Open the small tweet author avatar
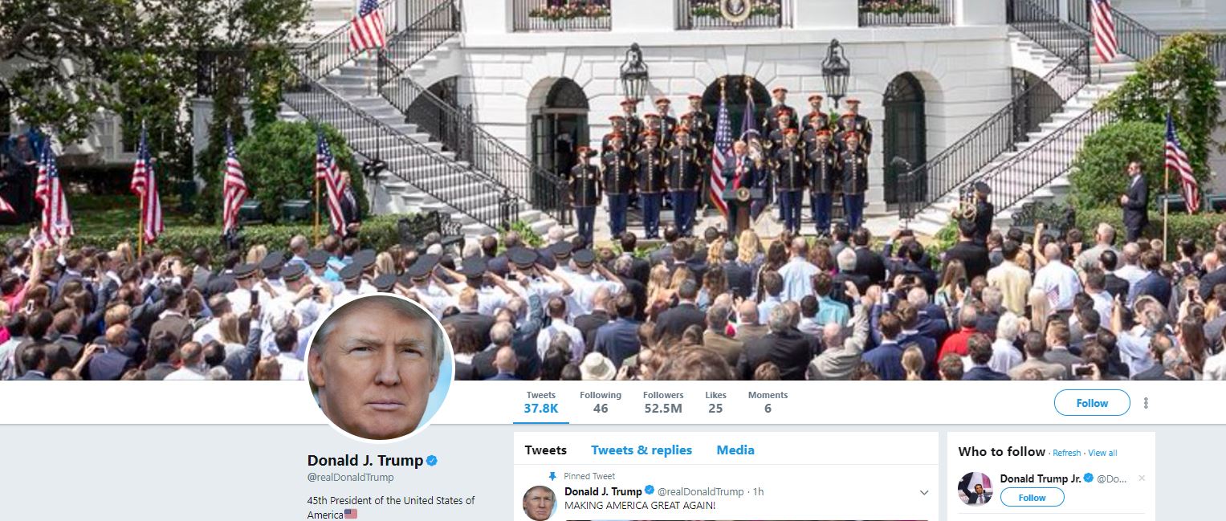The width and height of the screenshot is (1226, 521). pos(539,503)
